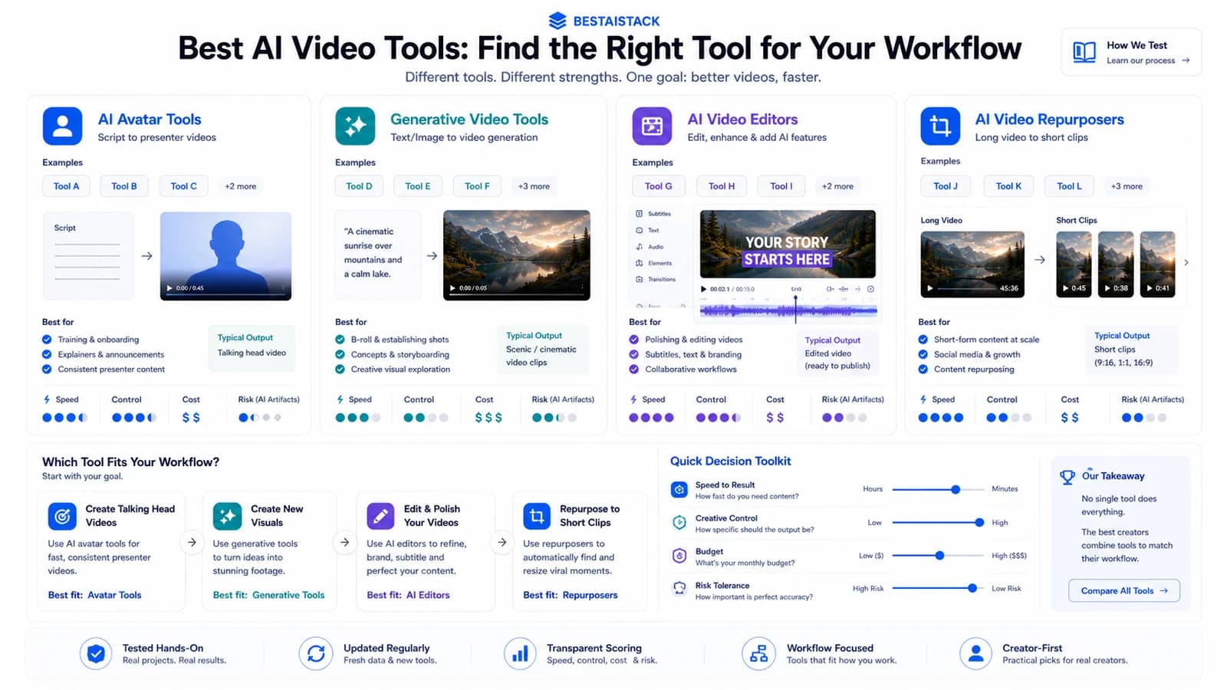Viewport: 1227px width, 690px height.
Task: Toggle Content repurposing checkmark
Action: [923, 369]
